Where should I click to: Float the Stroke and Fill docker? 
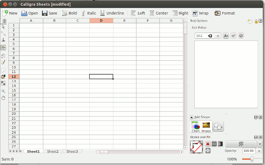(x=256, y=137)
